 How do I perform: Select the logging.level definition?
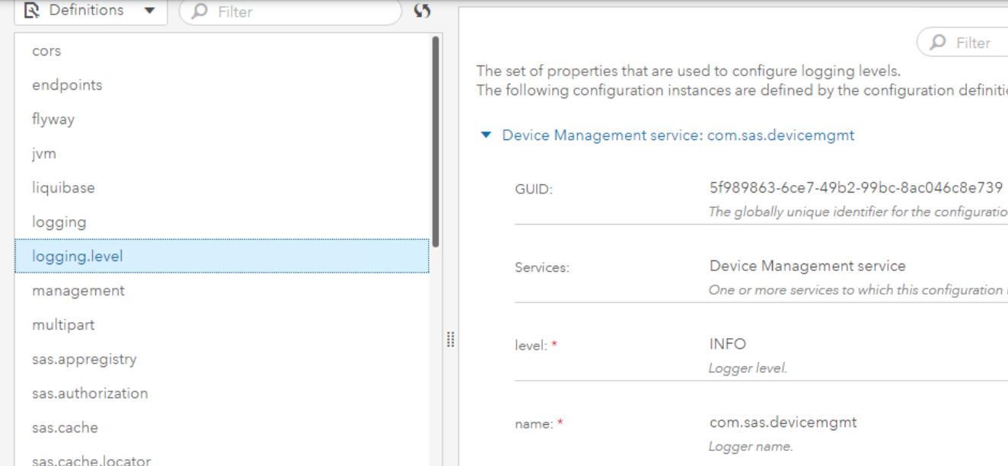(x=222, y=257)
